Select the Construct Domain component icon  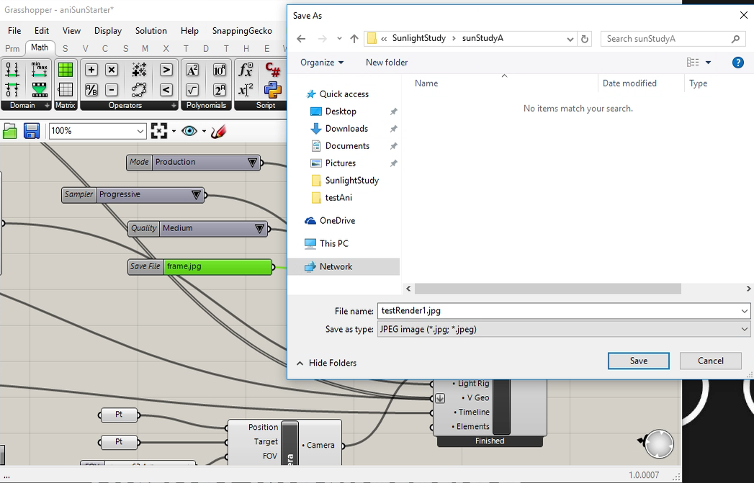point(12,70)
